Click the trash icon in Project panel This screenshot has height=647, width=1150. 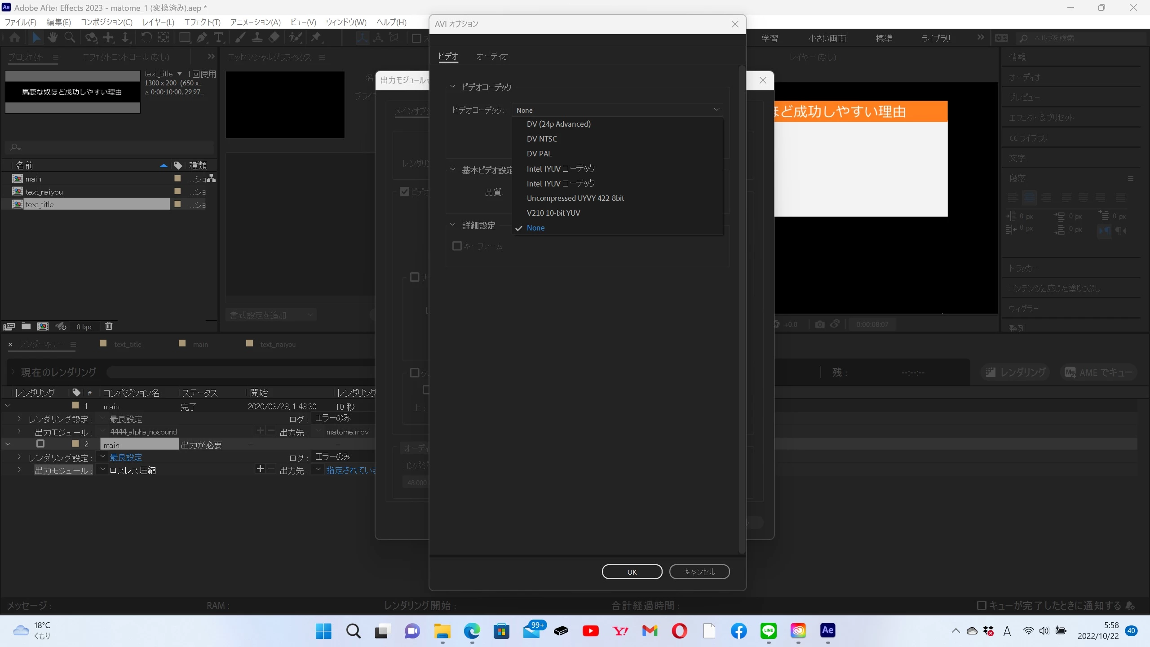pyautogui.click(x=109, y=326)
